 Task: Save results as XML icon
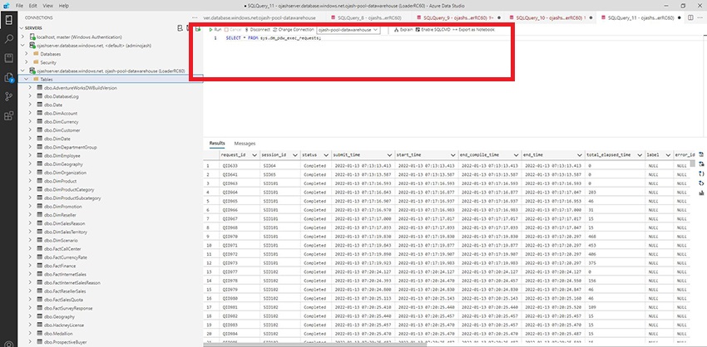701,183
